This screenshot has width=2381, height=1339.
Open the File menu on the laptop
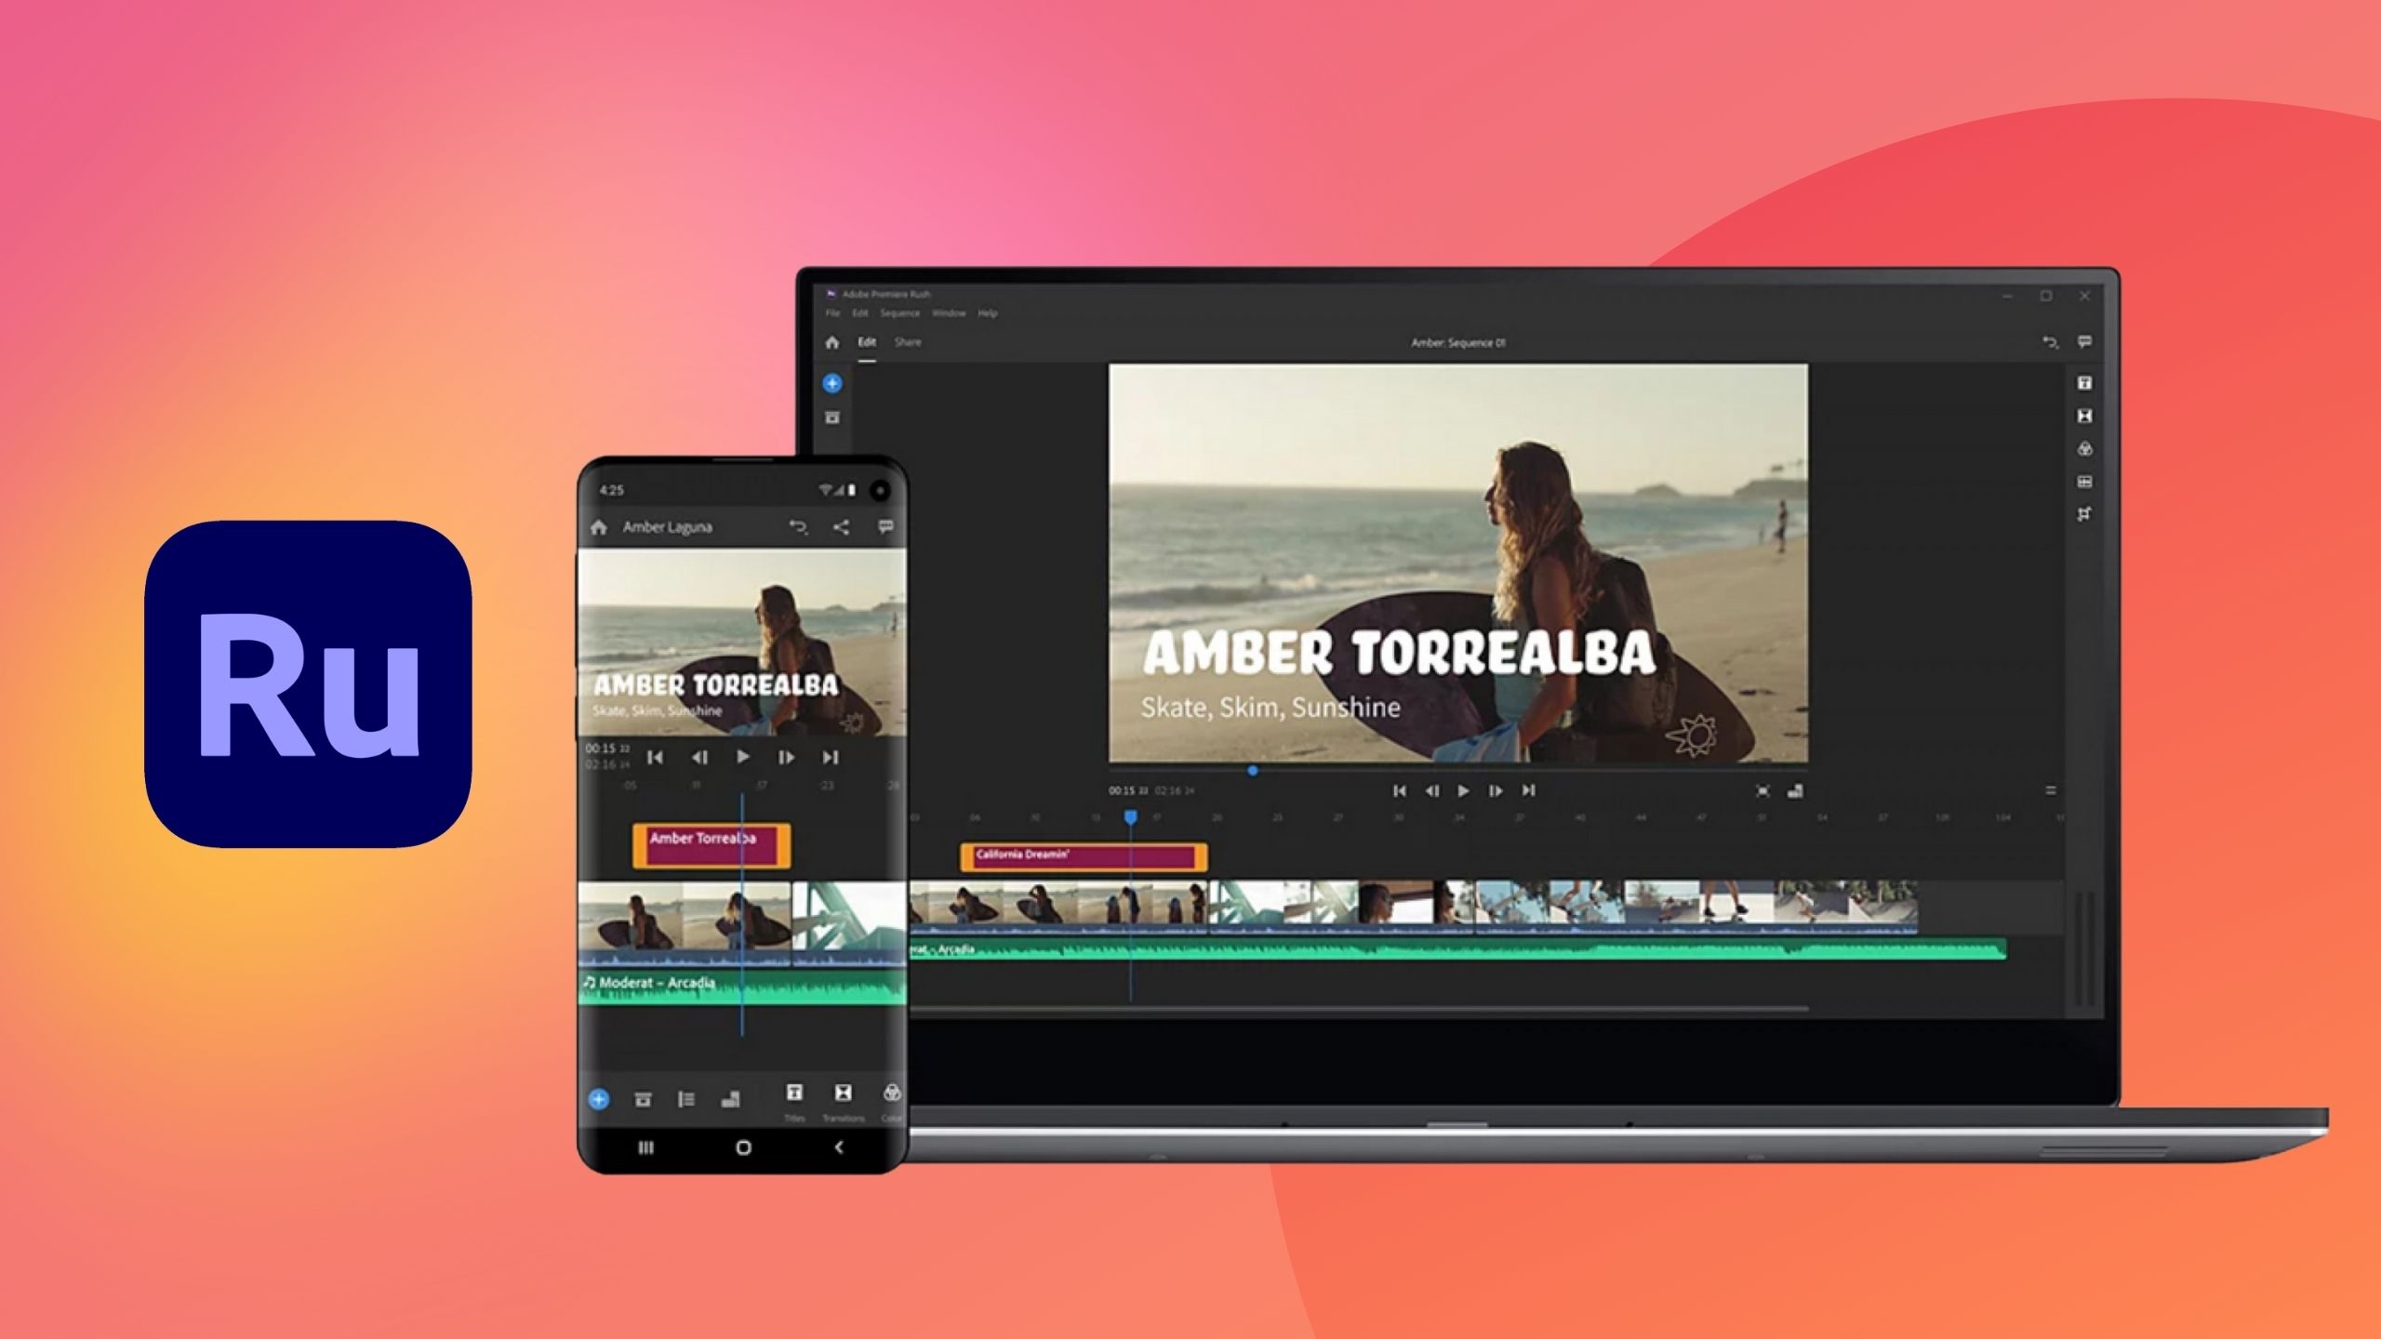pos(832,313)
